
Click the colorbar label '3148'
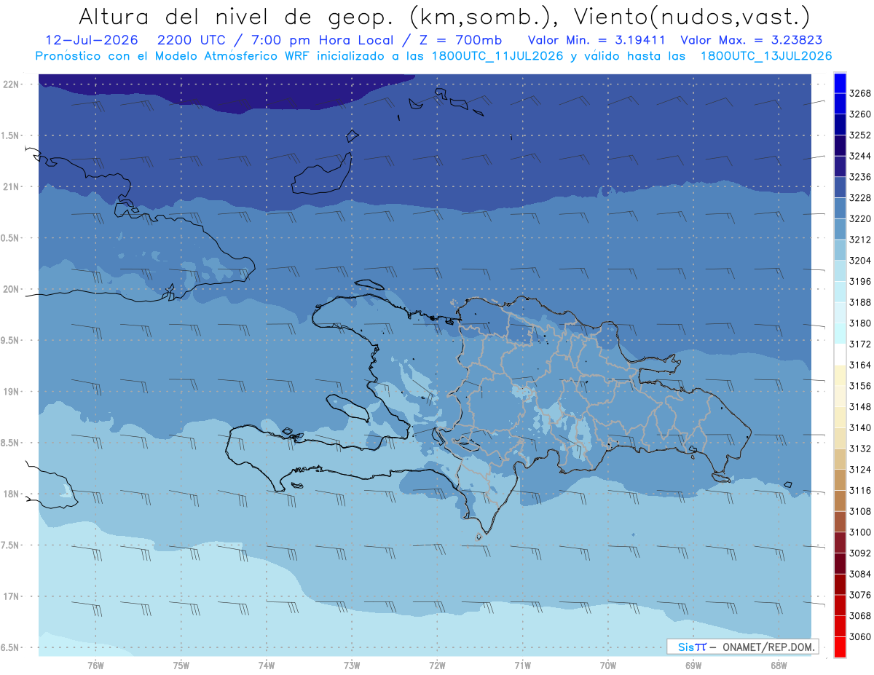(x=860, y=407)
